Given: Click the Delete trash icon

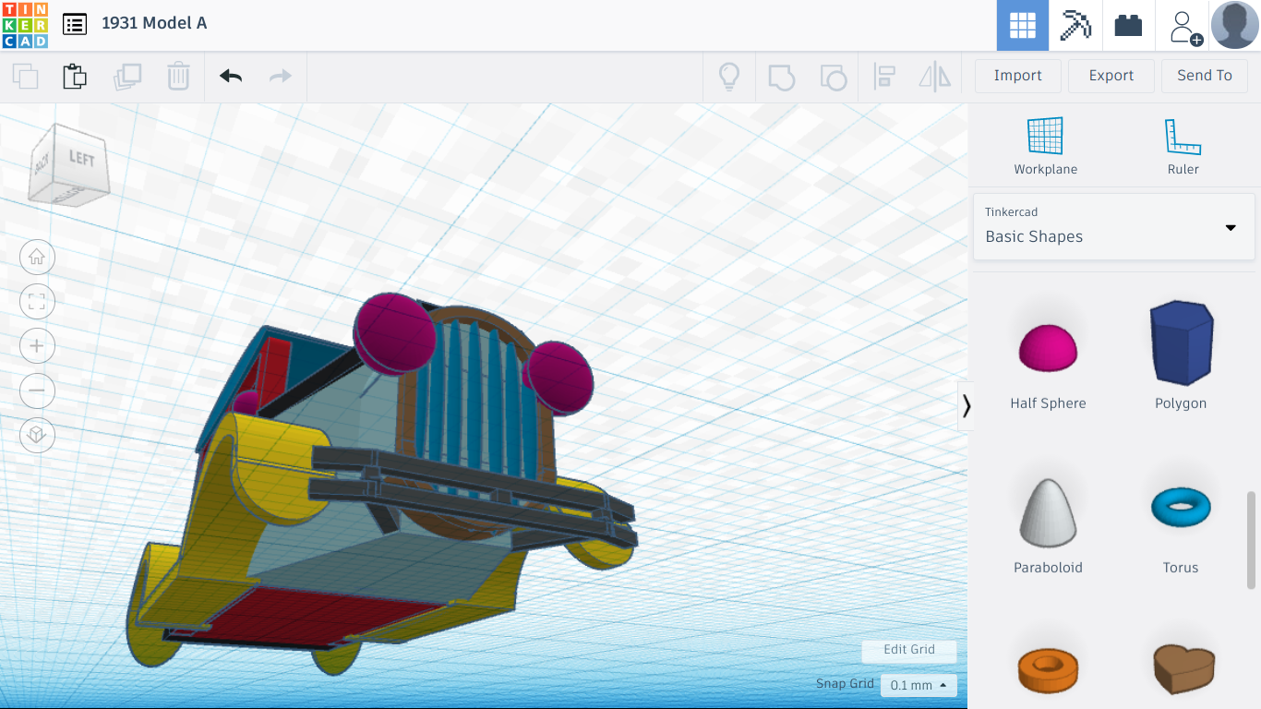Looking at the screenshot, I should click(x=178, y=76).
